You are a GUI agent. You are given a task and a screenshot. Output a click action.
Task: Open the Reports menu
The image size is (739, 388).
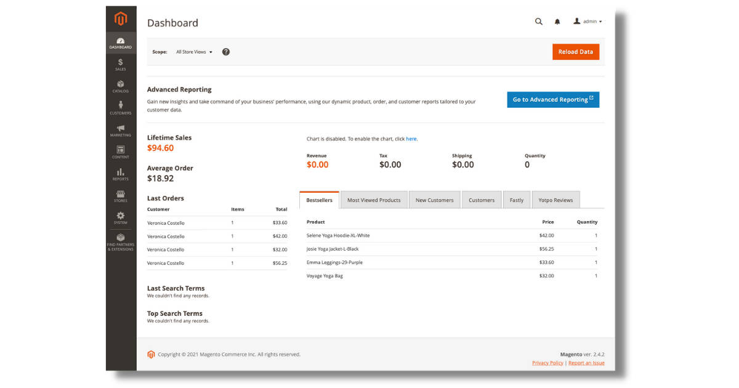click(x=120, y=174)
